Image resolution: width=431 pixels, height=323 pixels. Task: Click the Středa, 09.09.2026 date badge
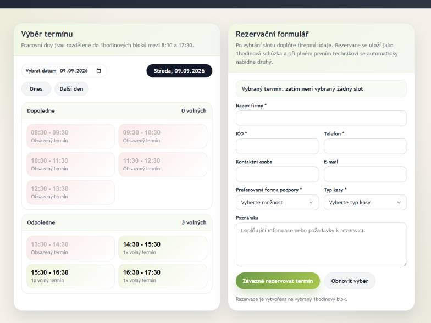point(179,70)
